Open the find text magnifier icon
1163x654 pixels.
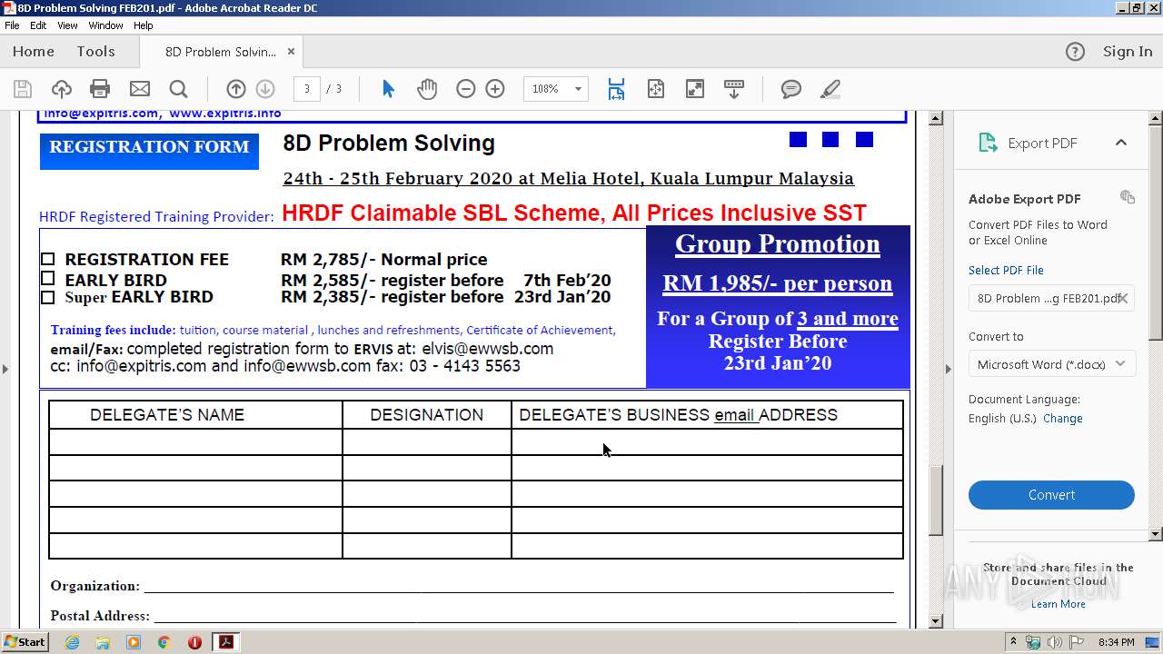coord(179,89)
